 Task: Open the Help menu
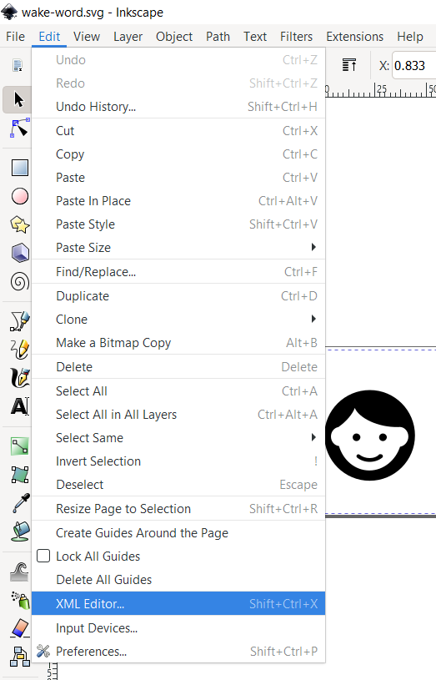pos(410,37)
